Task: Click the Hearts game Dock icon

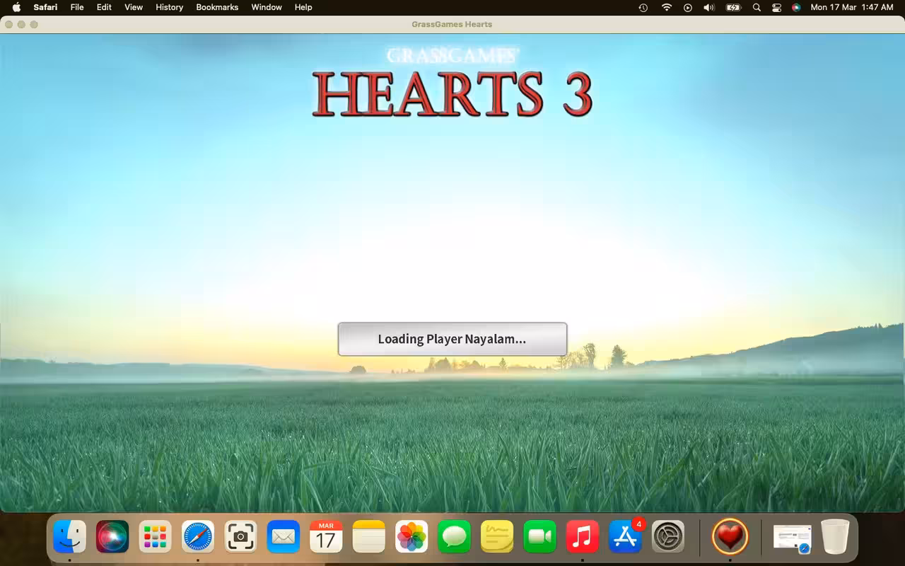Action: 730,537
